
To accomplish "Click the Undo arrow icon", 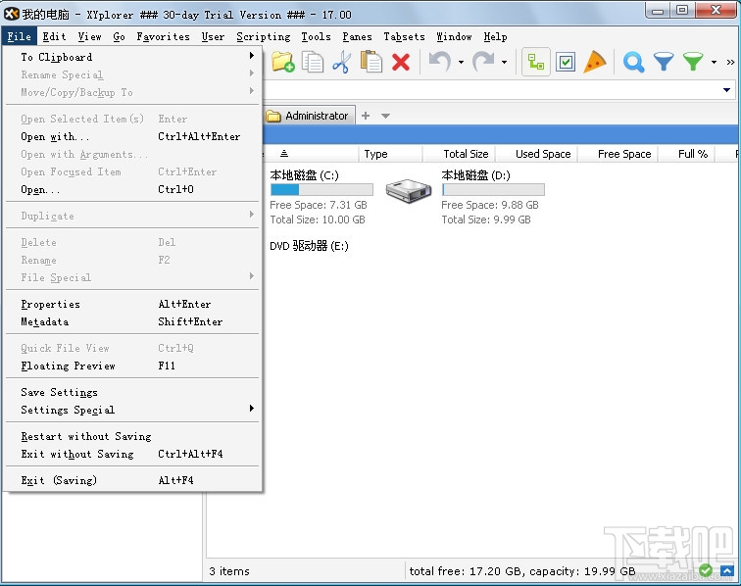I will (439, 62).
